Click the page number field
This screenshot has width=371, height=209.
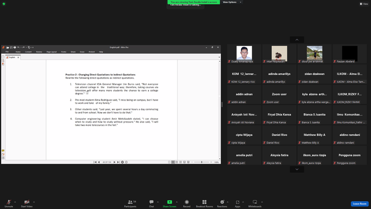(x=107, y=162)
